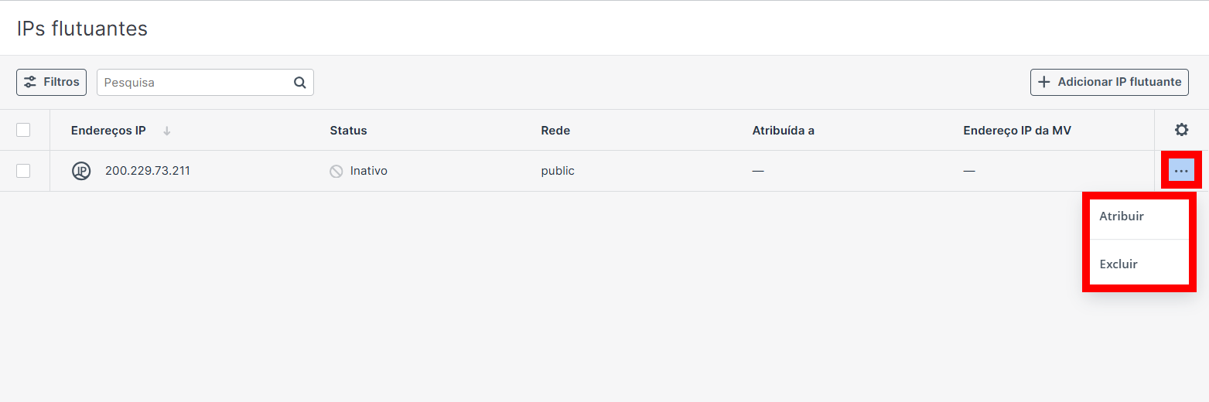Image resolution: width=1209 pixels, height=402 pixels.
Task: Click the Inativo status icon
Action: click(x=336, y=172)
